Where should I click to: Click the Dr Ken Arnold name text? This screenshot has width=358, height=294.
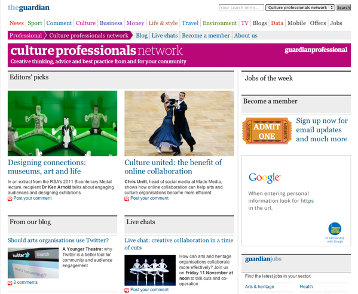pyautogui.click(x=56, y=187)
